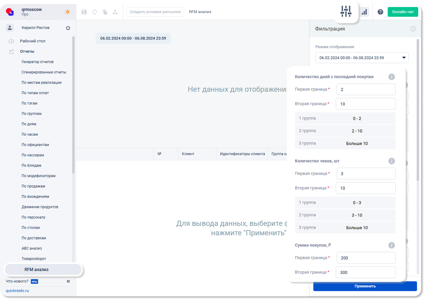Viewport: 424px width, 299px height.
Task: Click the Отчеты chart icon
Action: [11, 52]
